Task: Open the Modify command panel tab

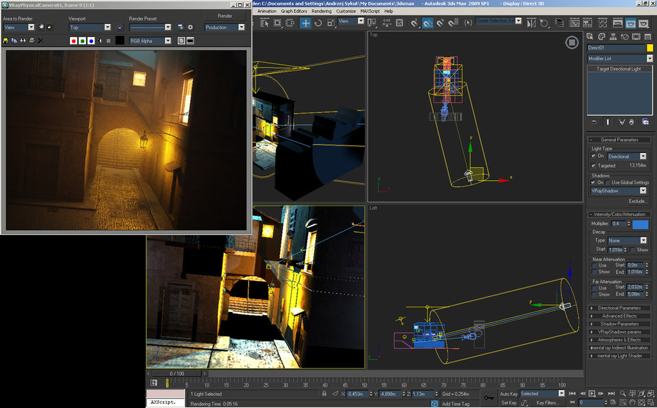Action: [x=601, y=37]
